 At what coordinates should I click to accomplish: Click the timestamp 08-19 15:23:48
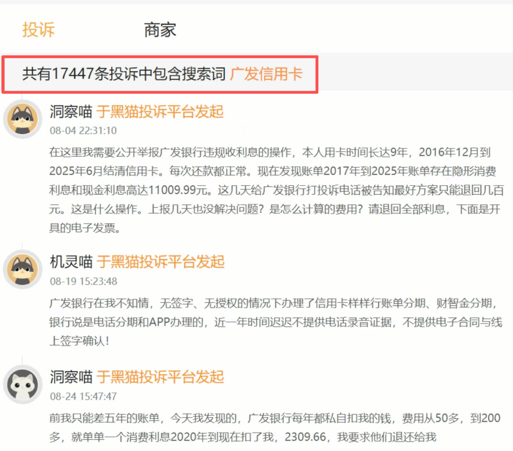83,281
